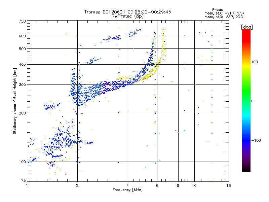Screen dimensions: 269x202
Task: Click the x-axis label '8'
Action: tap(178, 186)
